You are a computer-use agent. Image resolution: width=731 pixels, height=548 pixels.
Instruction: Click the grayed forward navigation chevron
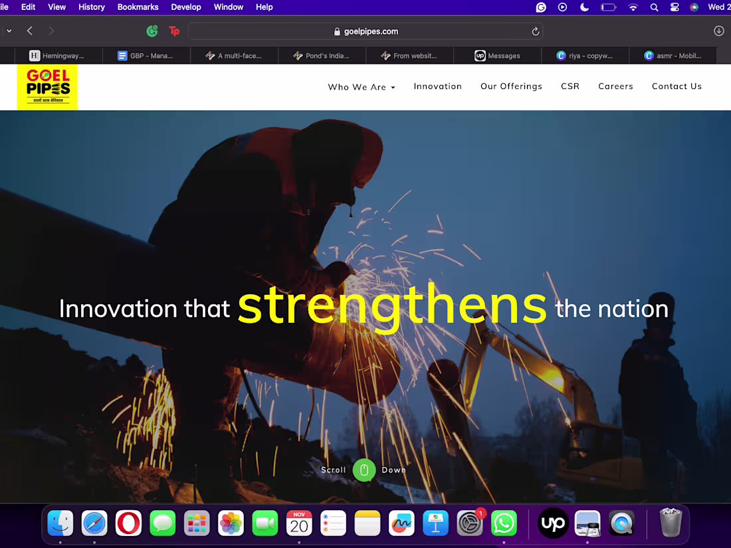click(51, 31)
